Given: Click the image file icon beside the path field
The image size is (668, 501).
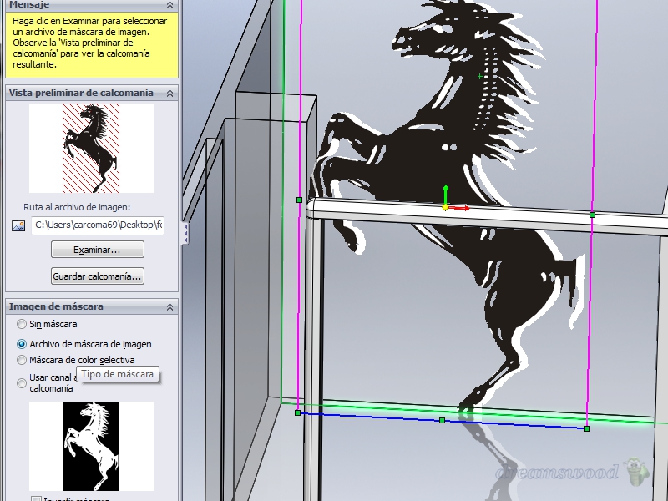Looking at the screenshot, I should [18, 225].
